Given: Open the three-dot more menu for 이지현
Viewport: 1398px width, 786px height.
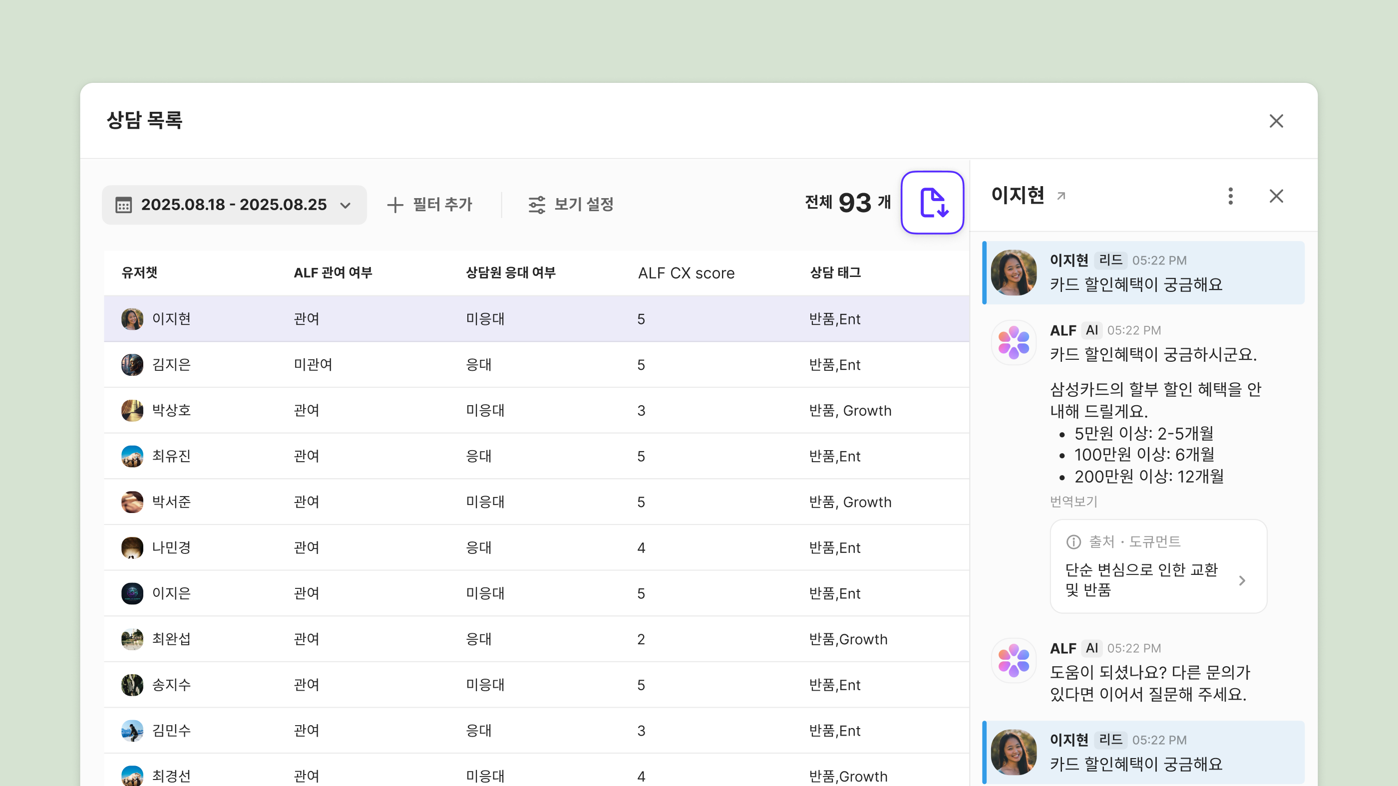Looking at the screenshot, I should pyautogui.click(x=1230, y=196).
